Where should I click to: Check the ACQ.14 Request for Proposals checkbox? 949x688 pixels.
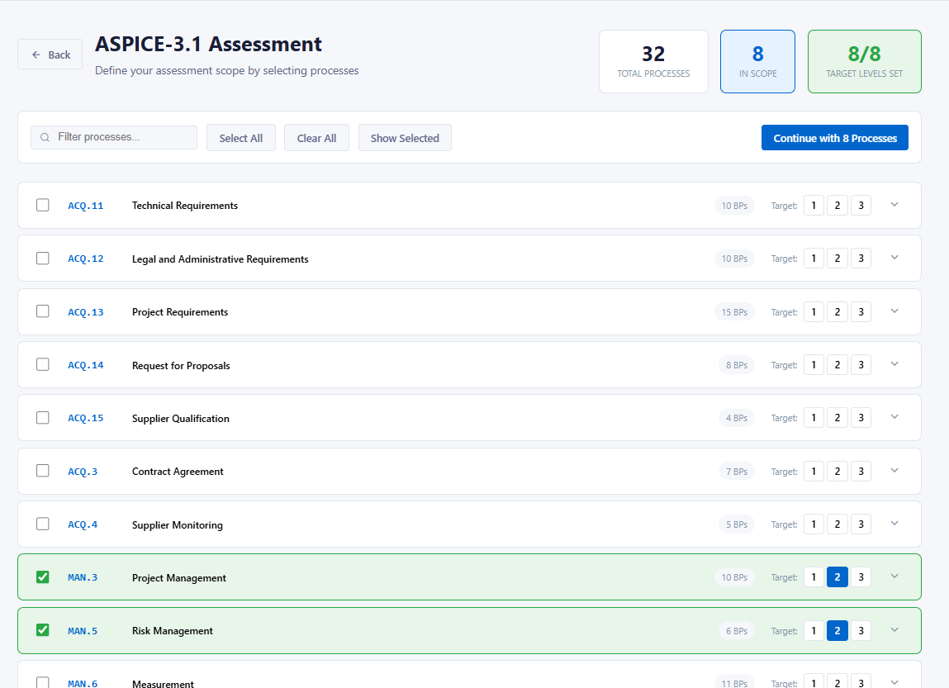click(42, 364)
